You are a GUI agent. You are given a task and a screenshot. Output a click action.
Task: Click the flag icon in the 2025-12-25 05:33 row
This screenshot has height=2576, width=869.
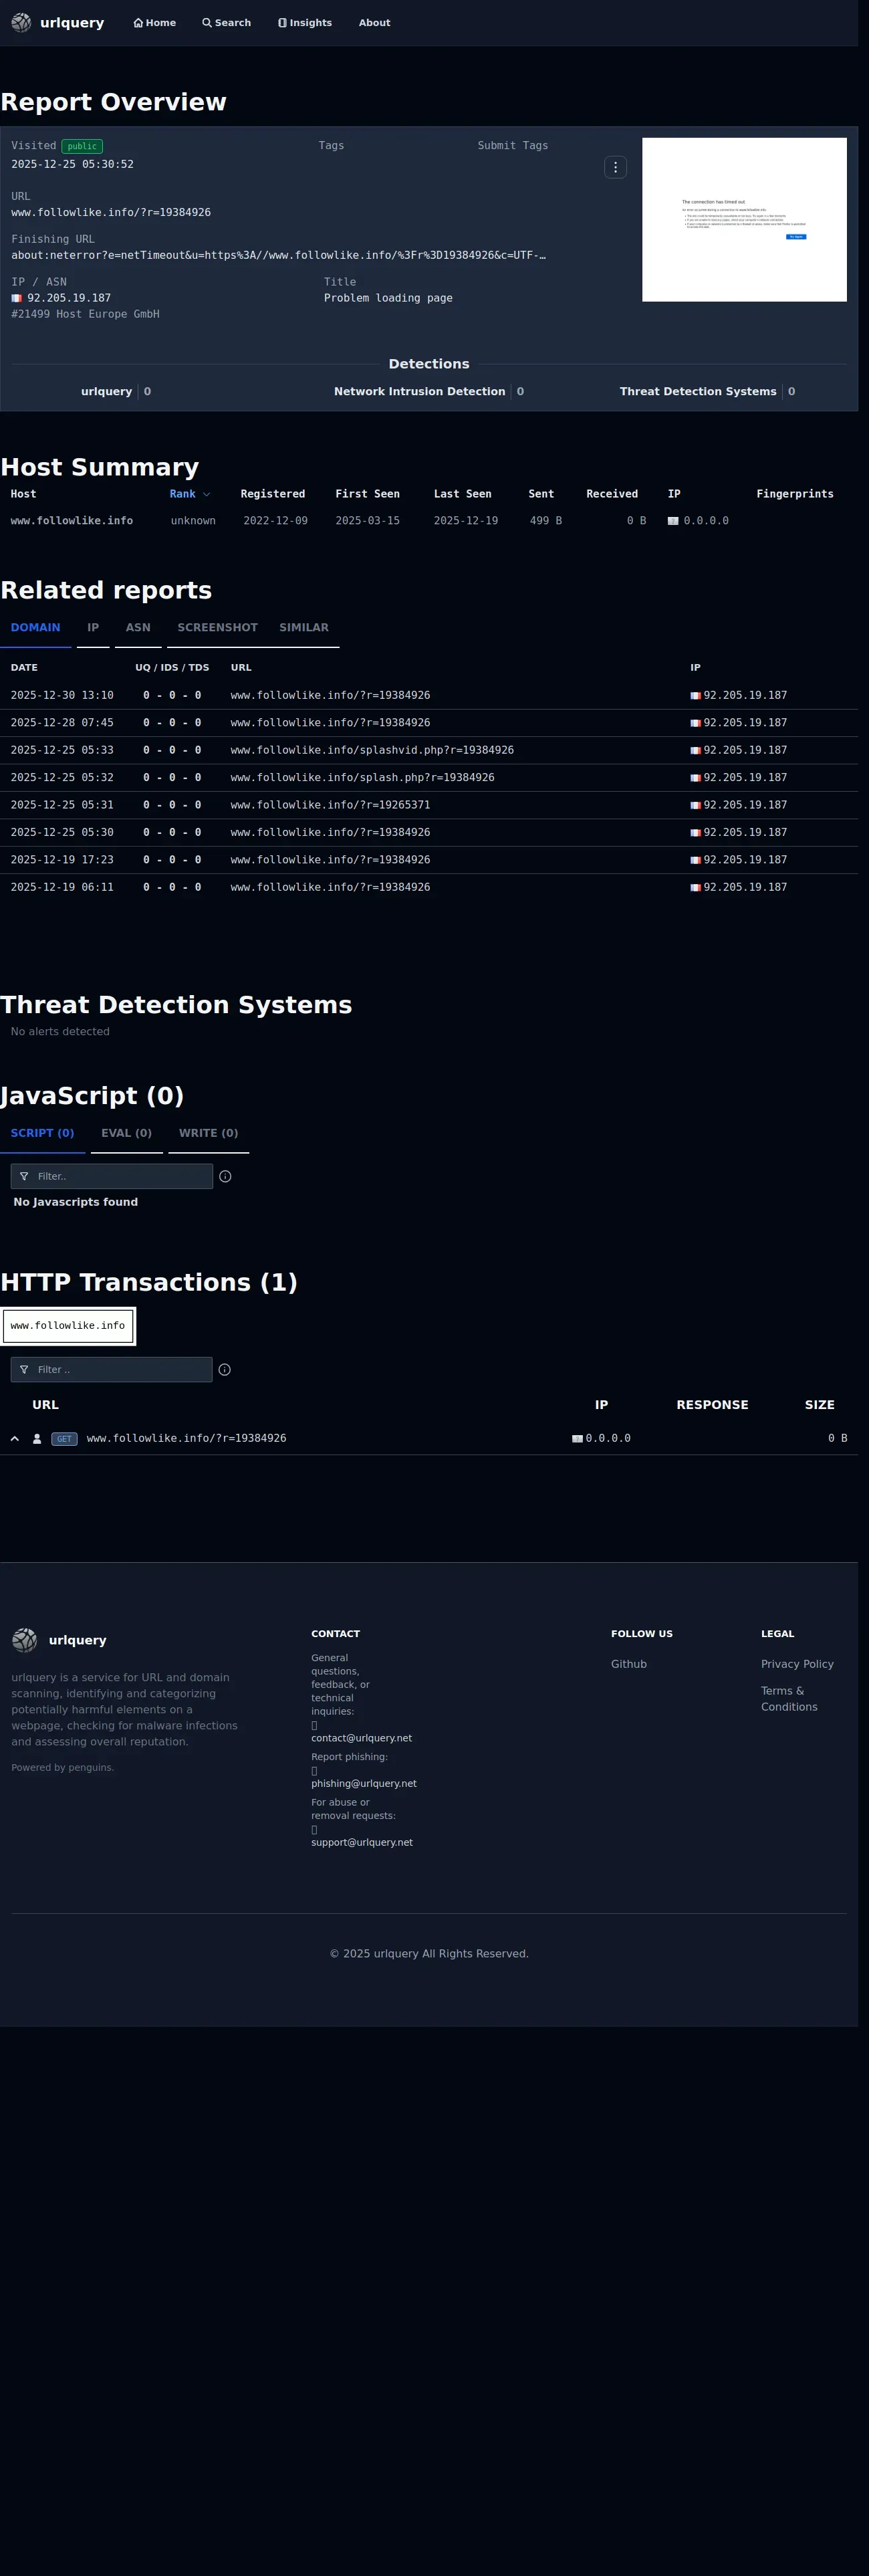(x=695, y=751)
